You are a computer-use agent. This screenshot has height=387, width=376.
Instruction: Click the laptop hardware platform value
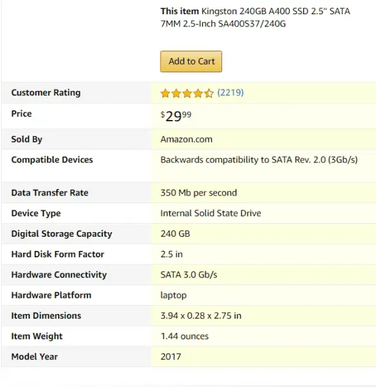(x=173, y=295)
